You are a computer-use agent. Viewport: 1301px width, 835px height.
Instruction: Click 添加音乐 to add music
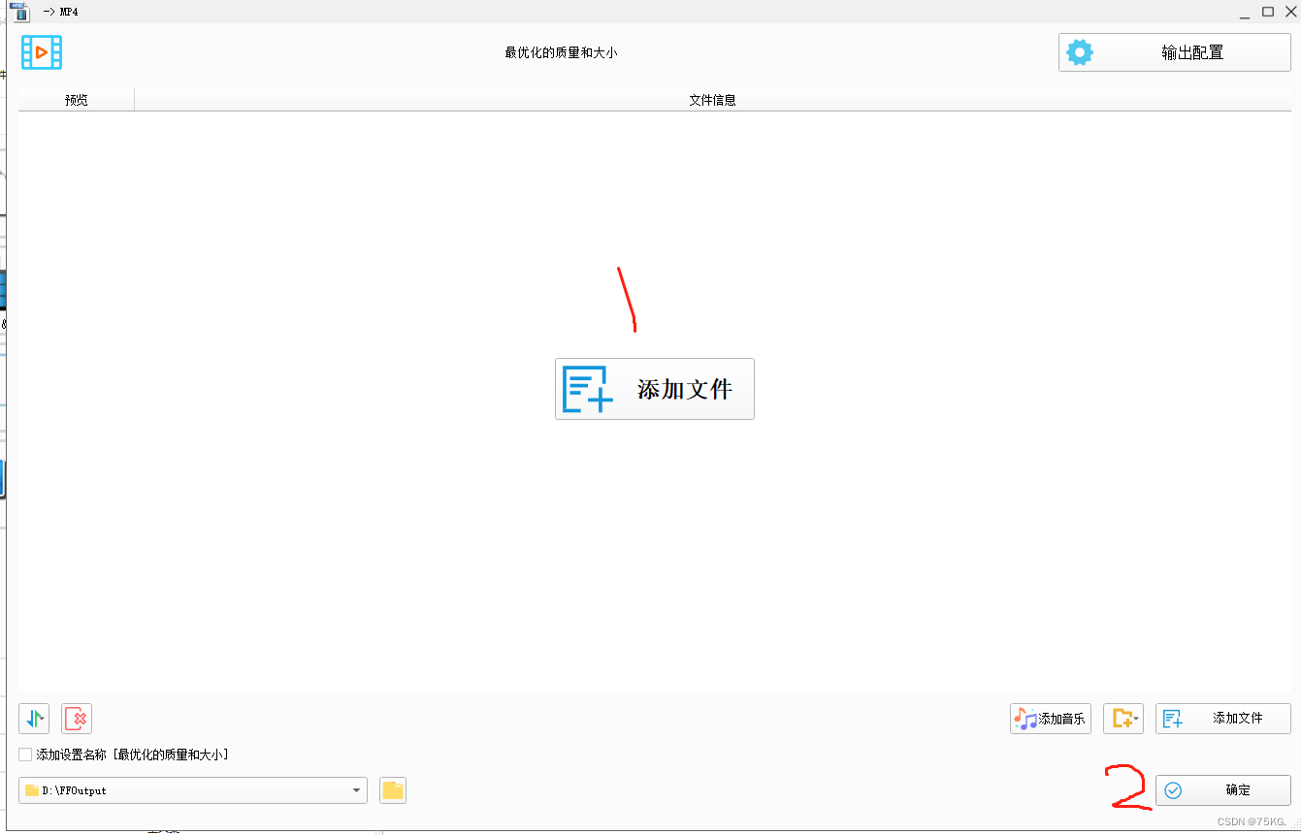(x=1051, y=719)
